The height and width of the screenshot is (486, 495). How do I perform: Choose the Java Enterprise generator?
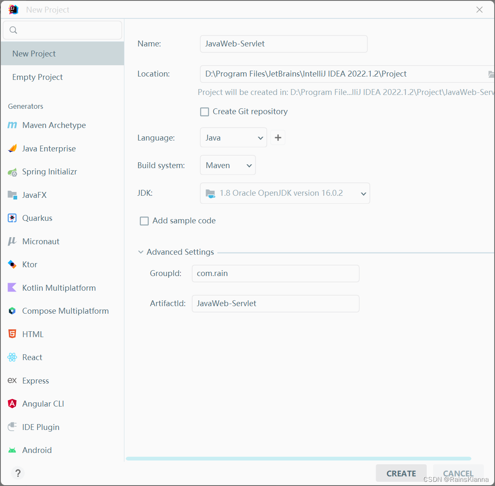[x=62, y=148]
